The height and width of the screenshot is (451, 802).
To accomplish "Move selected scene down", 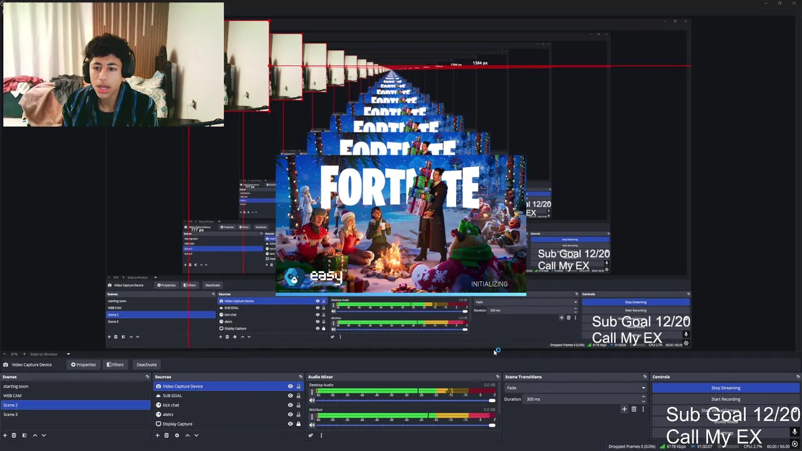I will click(44, 435).
